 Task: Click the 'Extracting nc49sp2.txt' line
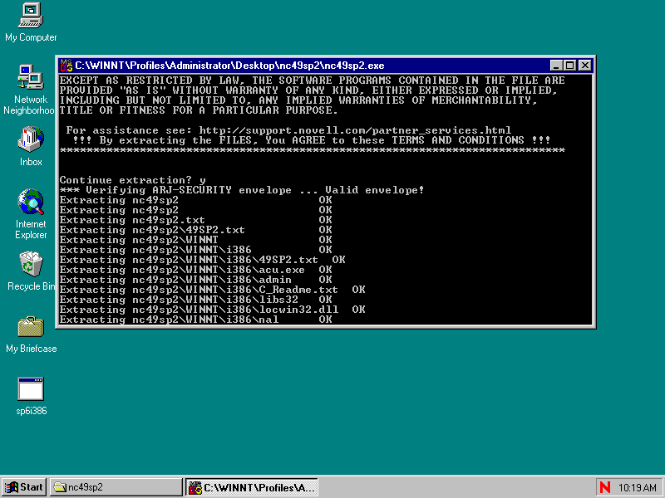(195, 220)
